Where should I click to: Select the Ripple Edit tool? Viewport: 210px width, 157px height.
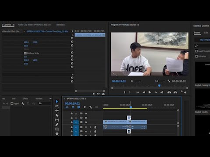57,111
